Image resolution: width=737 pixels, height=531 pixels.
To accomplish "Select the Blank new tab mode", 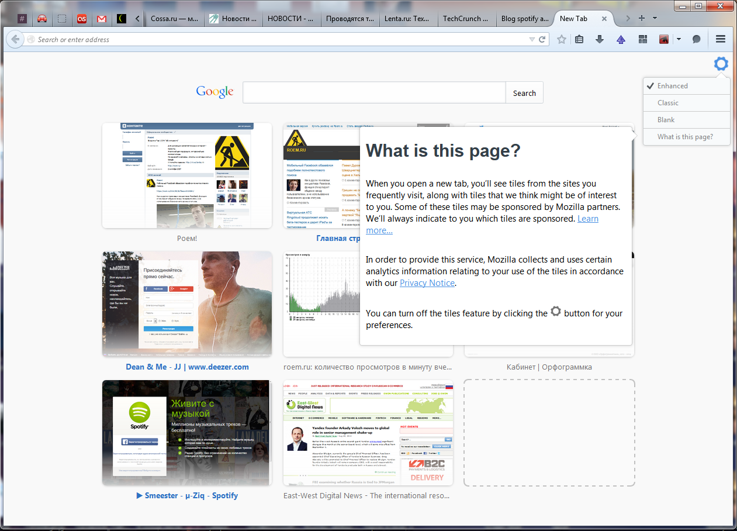I will point(686,120).
